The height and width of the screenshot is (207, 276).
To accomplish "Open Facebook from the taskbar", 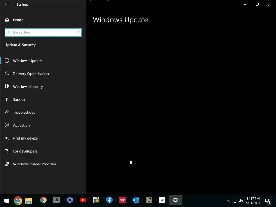I will point(109,200).
